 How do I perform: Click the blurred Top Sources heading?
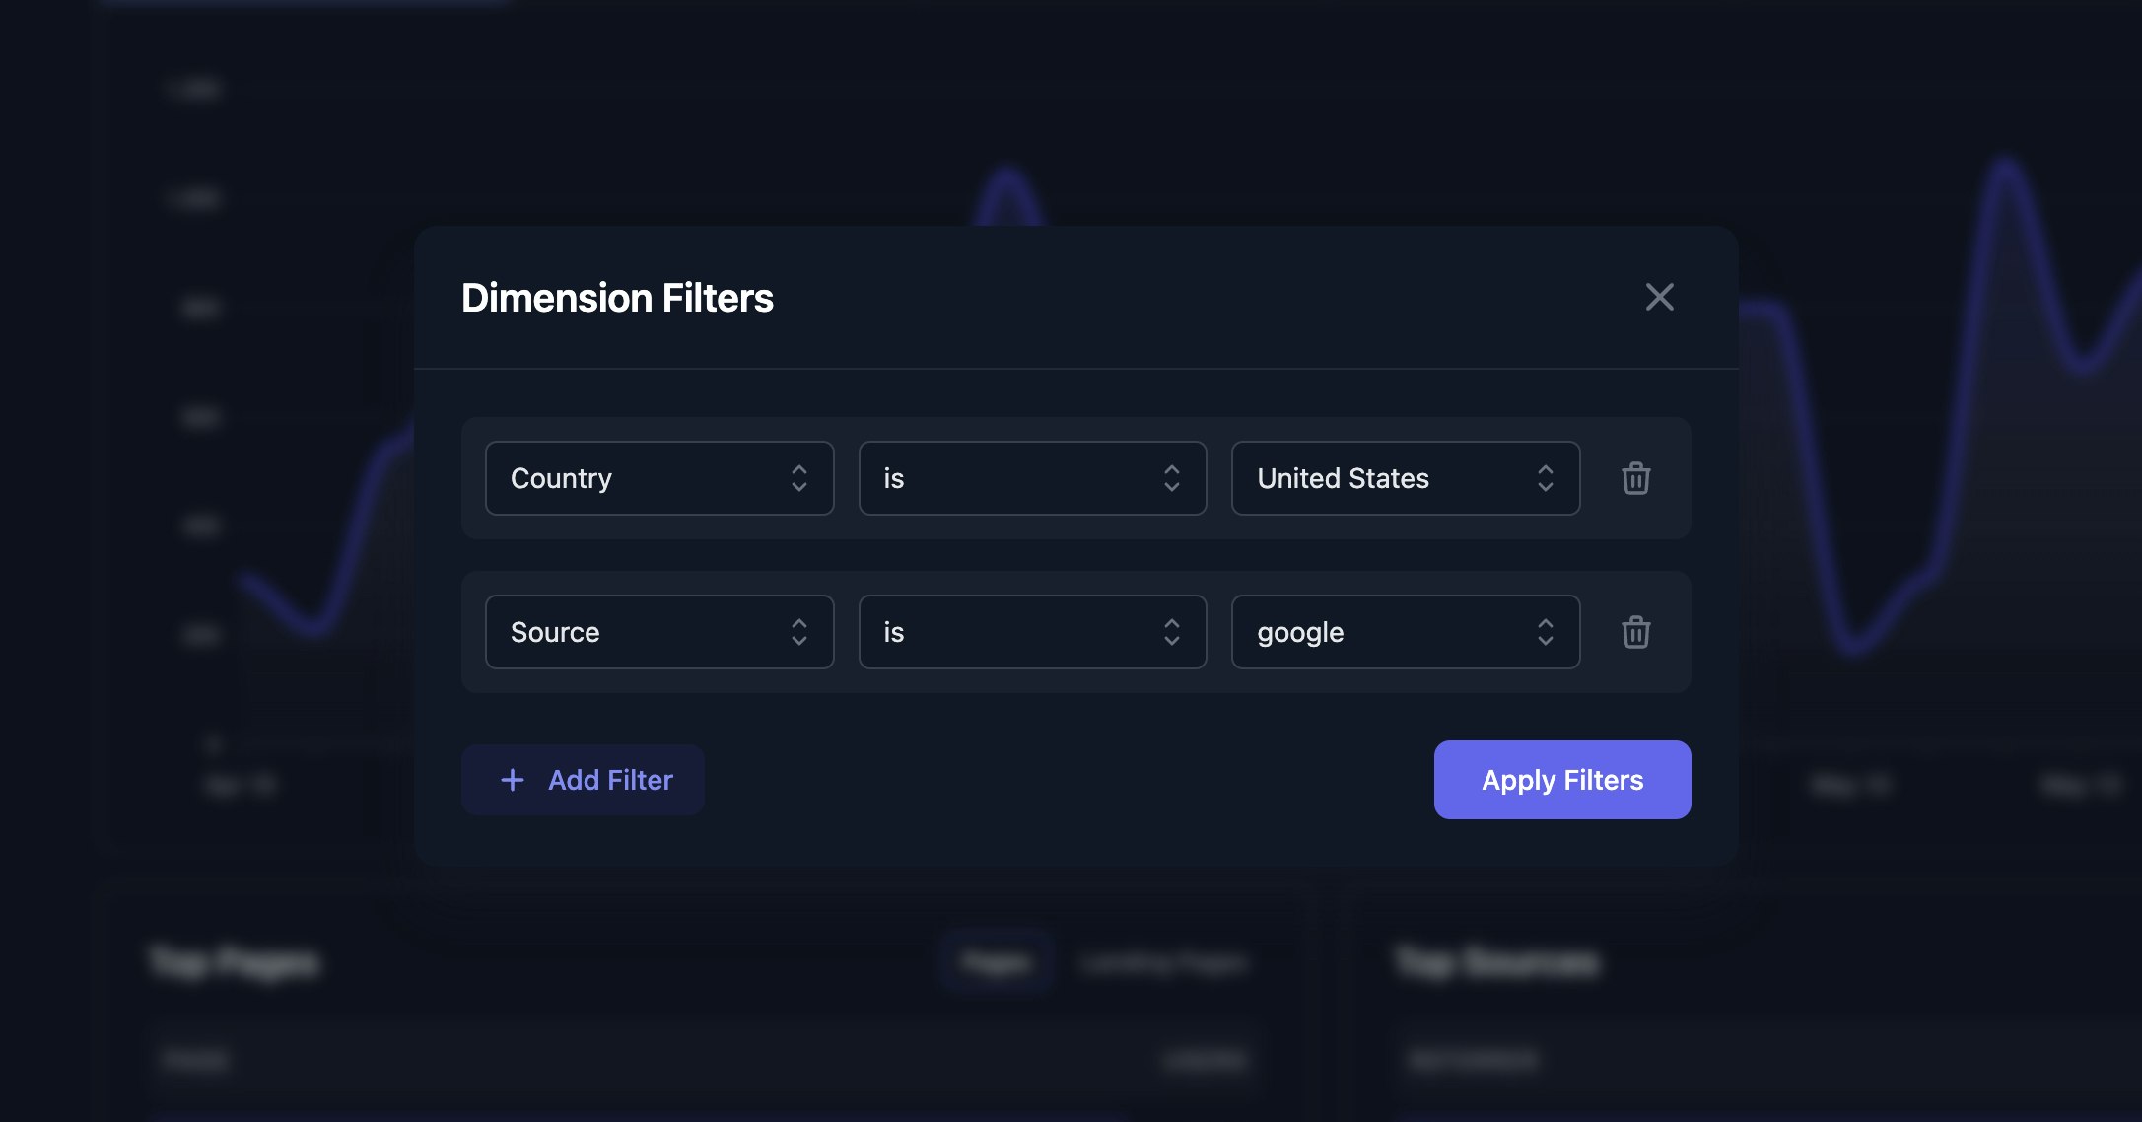(x=1496, y=961)
